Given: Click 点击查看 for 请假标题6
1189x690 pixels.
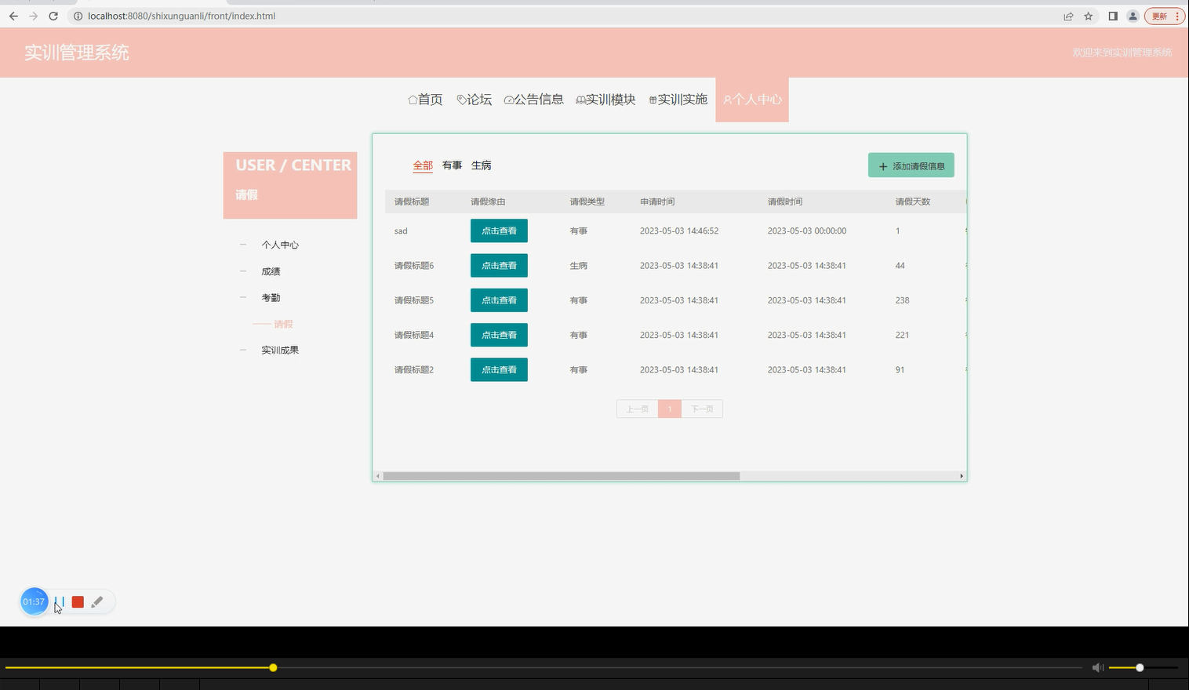Looking at the screenshot, I should coord(499,265).
